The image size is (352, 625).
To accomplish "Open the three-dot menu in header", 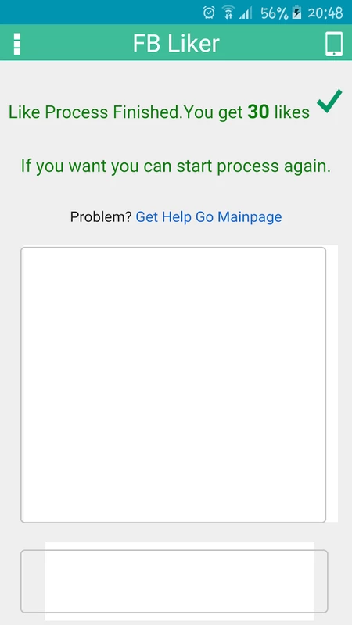I will [x=16, y=44].
